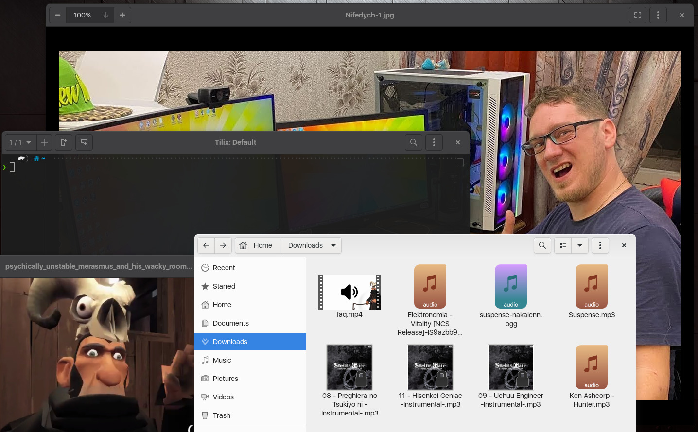Viewport: 698px width, 432px height.
Task: Click the Tilix add terminal down button
Action: pyautogui.click(x=84, y=142)
